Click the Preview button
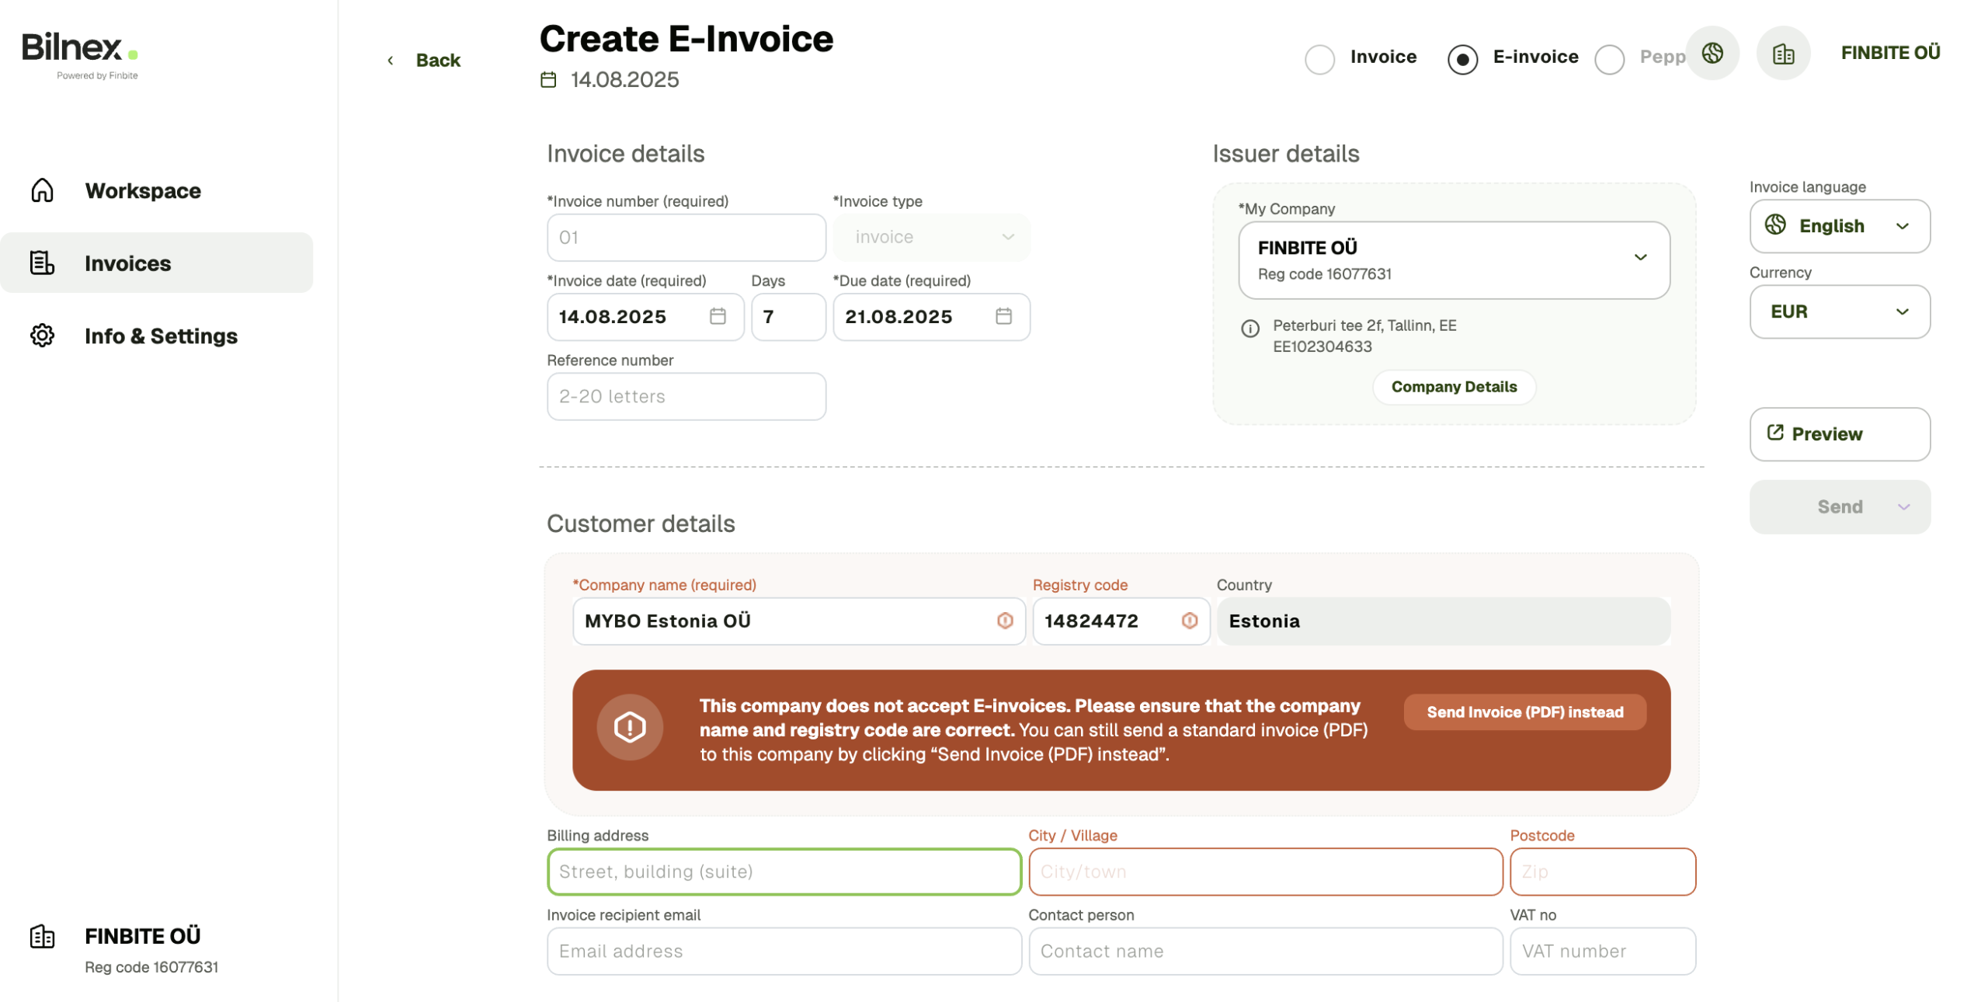 point(1841,435)
